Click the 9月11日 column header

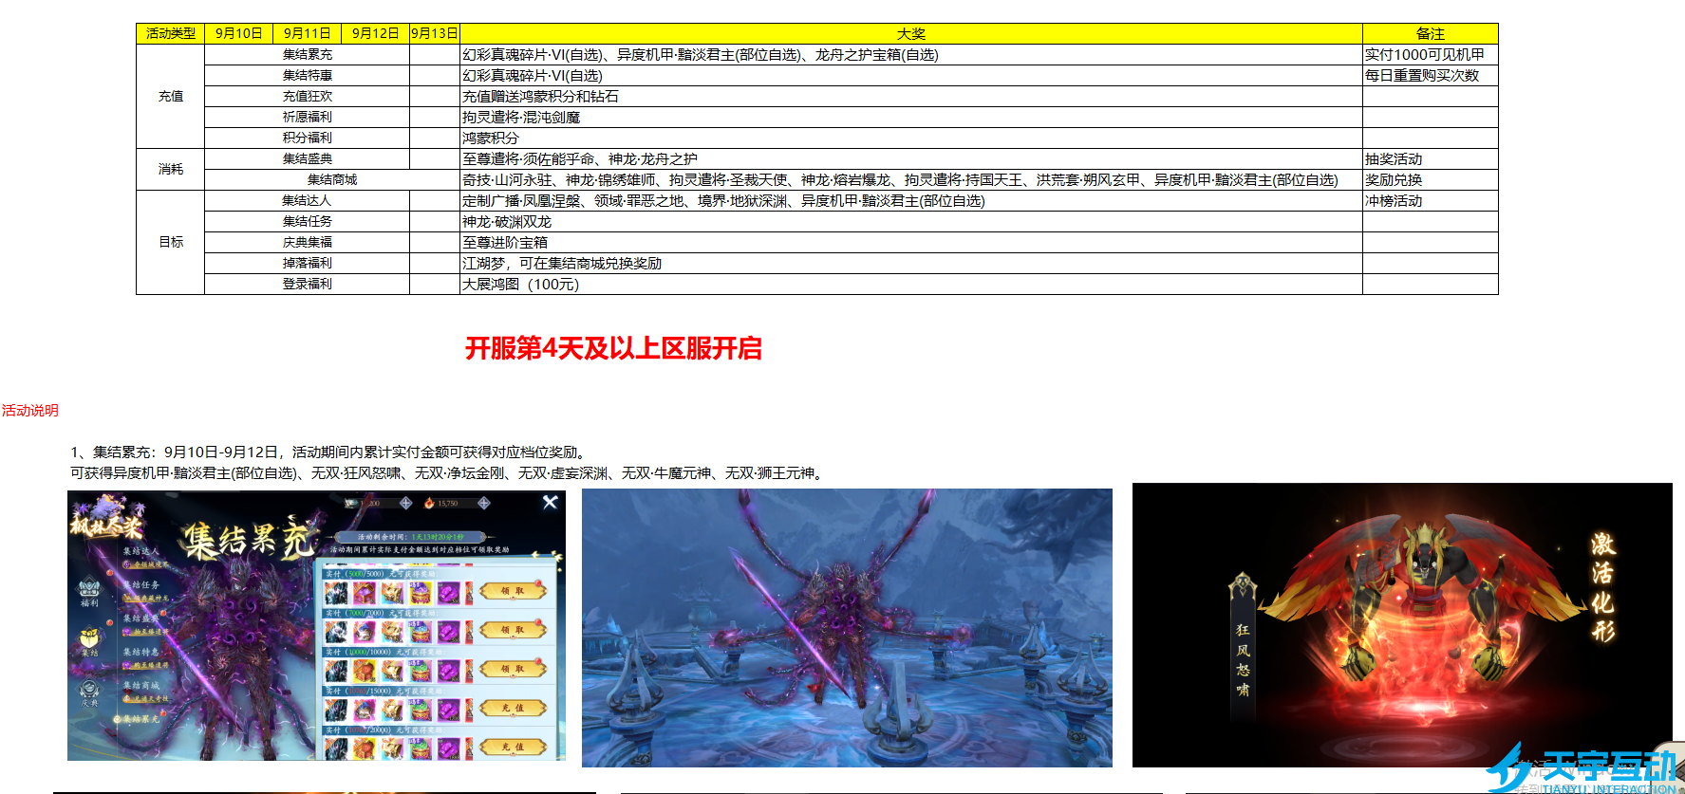[308, 33]
